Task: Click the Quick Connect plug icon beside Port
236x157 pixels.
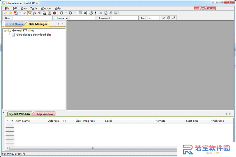Action: [164, 18]
